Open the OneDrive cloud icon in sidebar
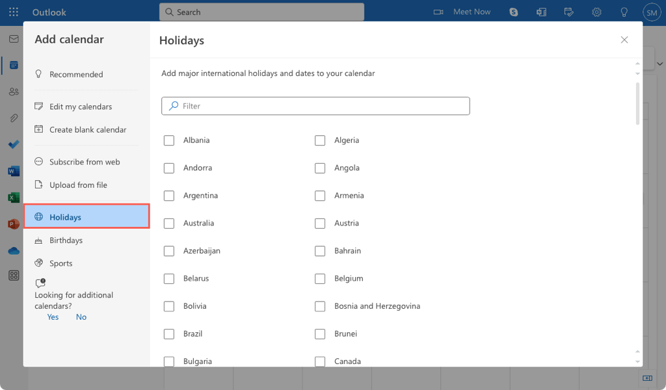The height and width of the screenshot is (390, 666). 14,250
